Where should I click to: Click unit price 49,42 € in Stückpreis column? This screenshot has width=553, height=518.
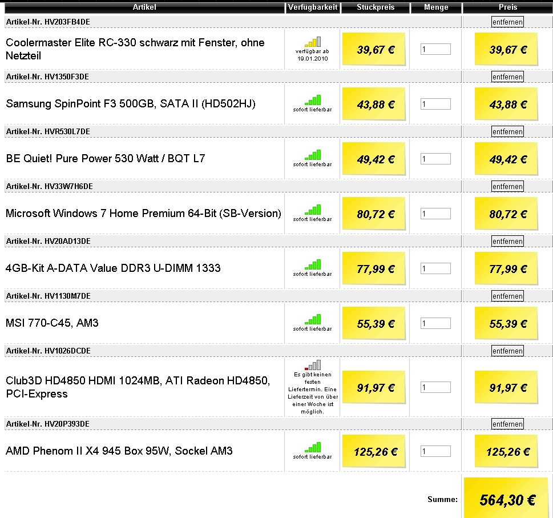pyautogui.click(x=376, y=159)
